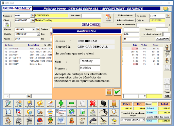Open F9 RV calendar icon

[x=19, y=112]
